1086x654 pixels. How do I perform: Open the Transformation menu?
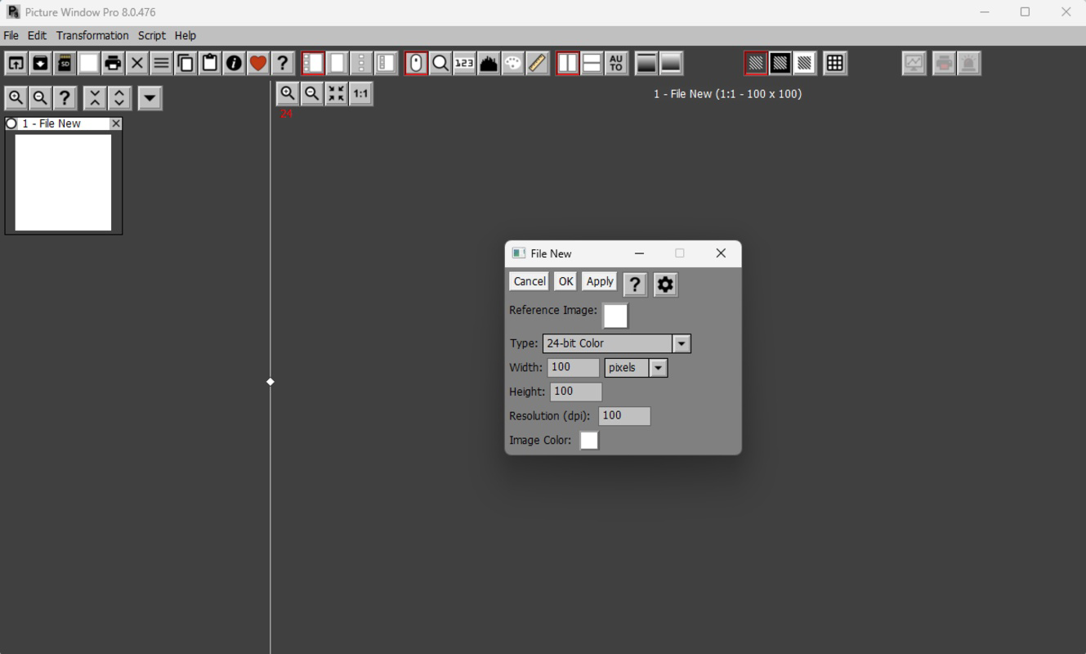pos(92,35)
